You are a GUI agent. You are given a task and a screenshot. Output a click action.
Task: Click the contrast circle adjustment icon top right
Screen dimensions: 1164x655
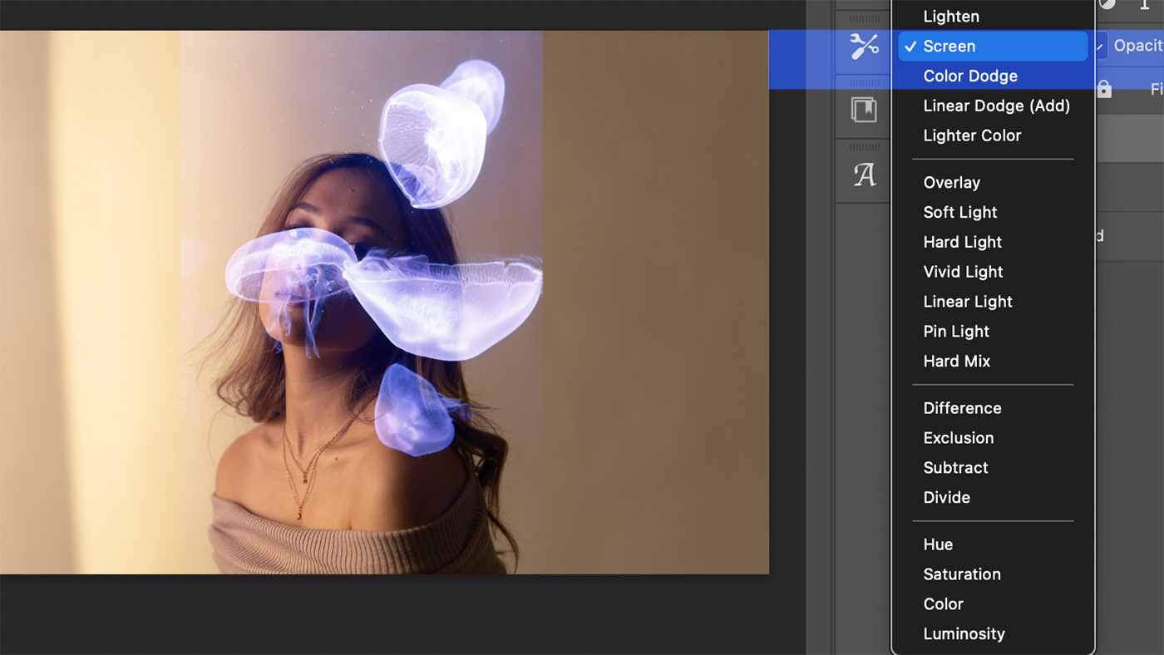click(x=1106, y=4)
